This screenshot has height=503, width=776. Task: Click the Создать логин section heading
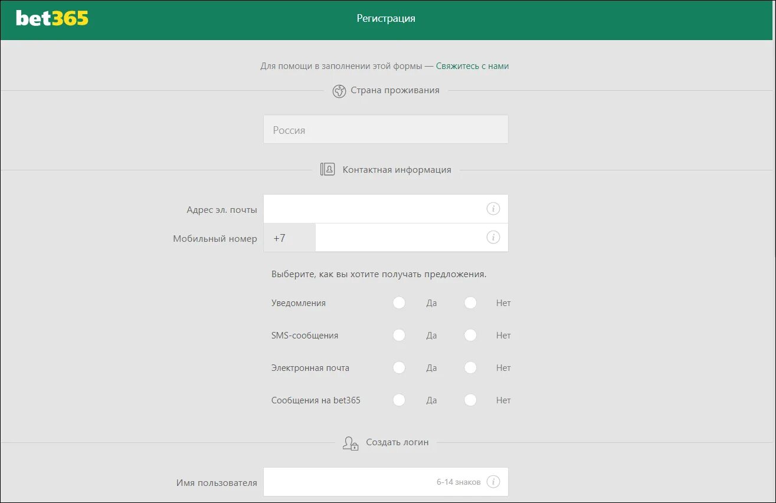click(x=397, y=442)
